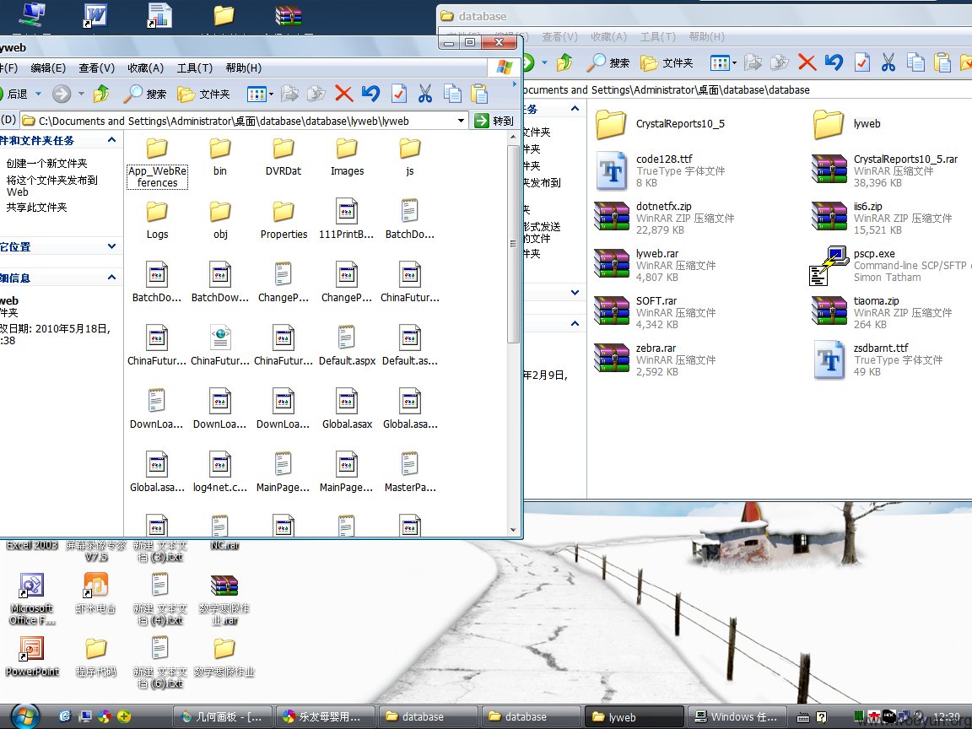Select the Logs folder
Viewport: 972px width, 729px height.
coord(158,220)
